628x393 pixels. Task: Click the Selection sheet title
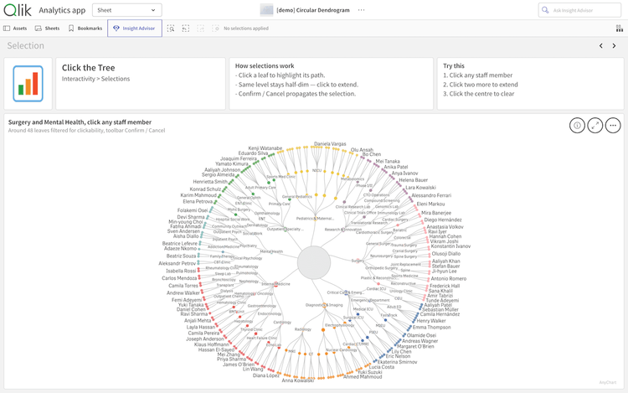pyautogui.click(x=26, y=46)
